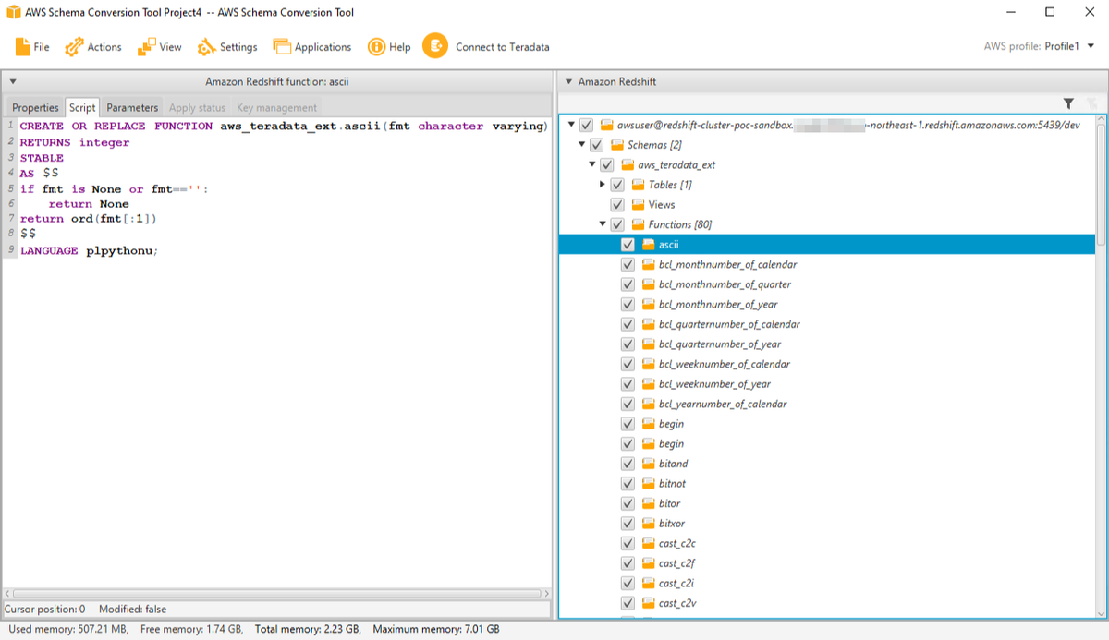This screenshot has width=1109, height=640.
Task: Collapse the left function editor panel
Action: click(12, 81)
